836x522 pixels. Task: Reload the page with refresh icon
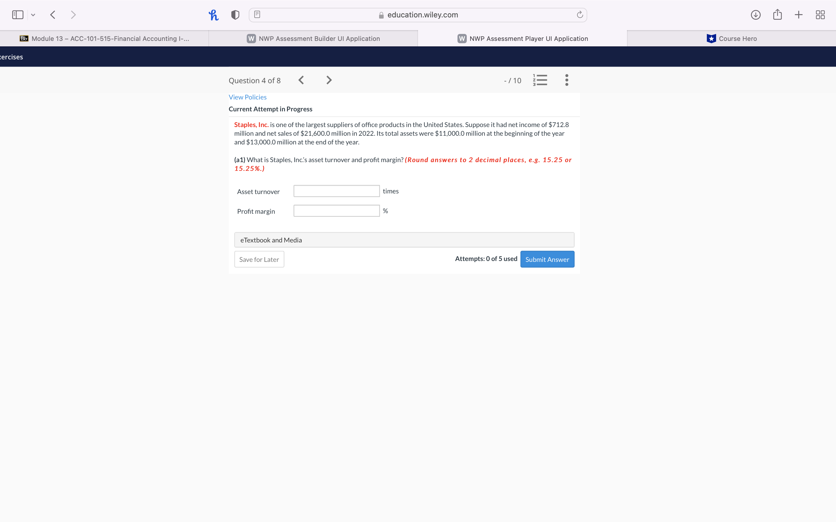[x=580, y=15]
